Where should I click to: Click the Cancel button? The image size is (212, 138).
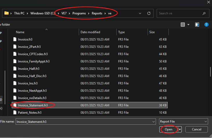196,129
